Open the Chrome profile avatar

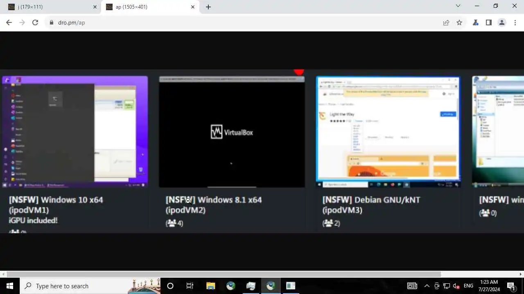tap(502, 22)
